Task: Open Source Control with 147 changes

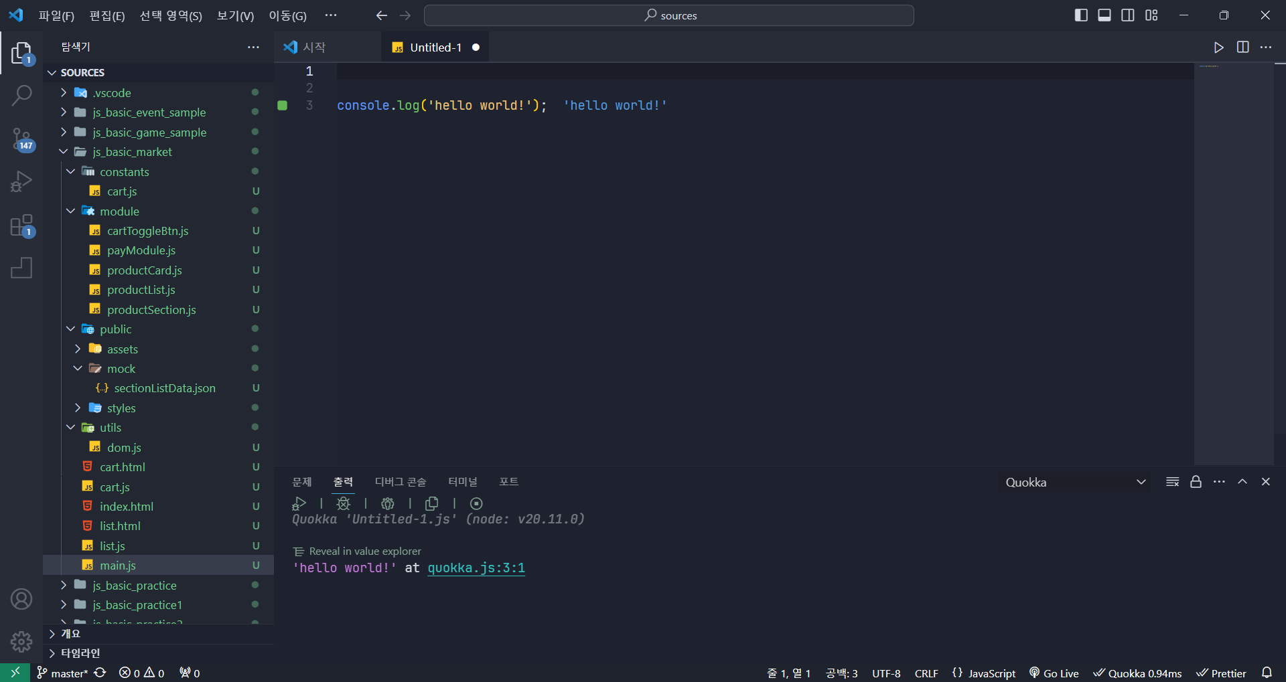Action: tap(22, 139)
